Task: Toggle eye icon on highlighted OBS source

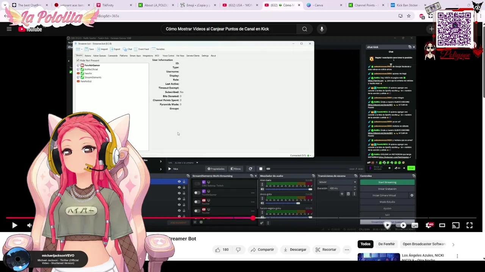Action: [179, 182]
